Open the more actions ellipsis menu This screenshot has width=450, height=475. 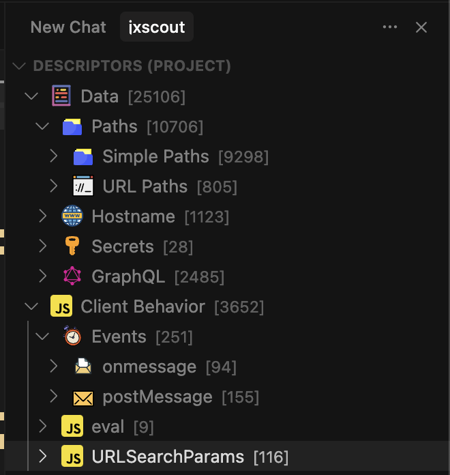coord(390,27)
